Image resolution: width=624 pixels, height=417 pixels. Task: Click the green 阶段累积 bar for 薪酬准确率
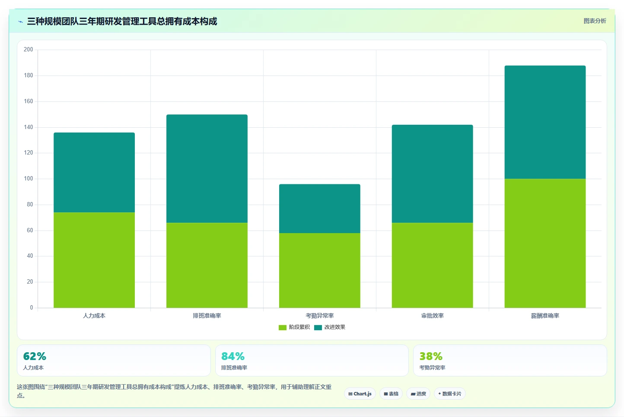click(545, 243)
